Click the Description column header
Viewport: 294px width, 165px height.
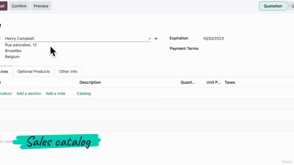[90, 82]
